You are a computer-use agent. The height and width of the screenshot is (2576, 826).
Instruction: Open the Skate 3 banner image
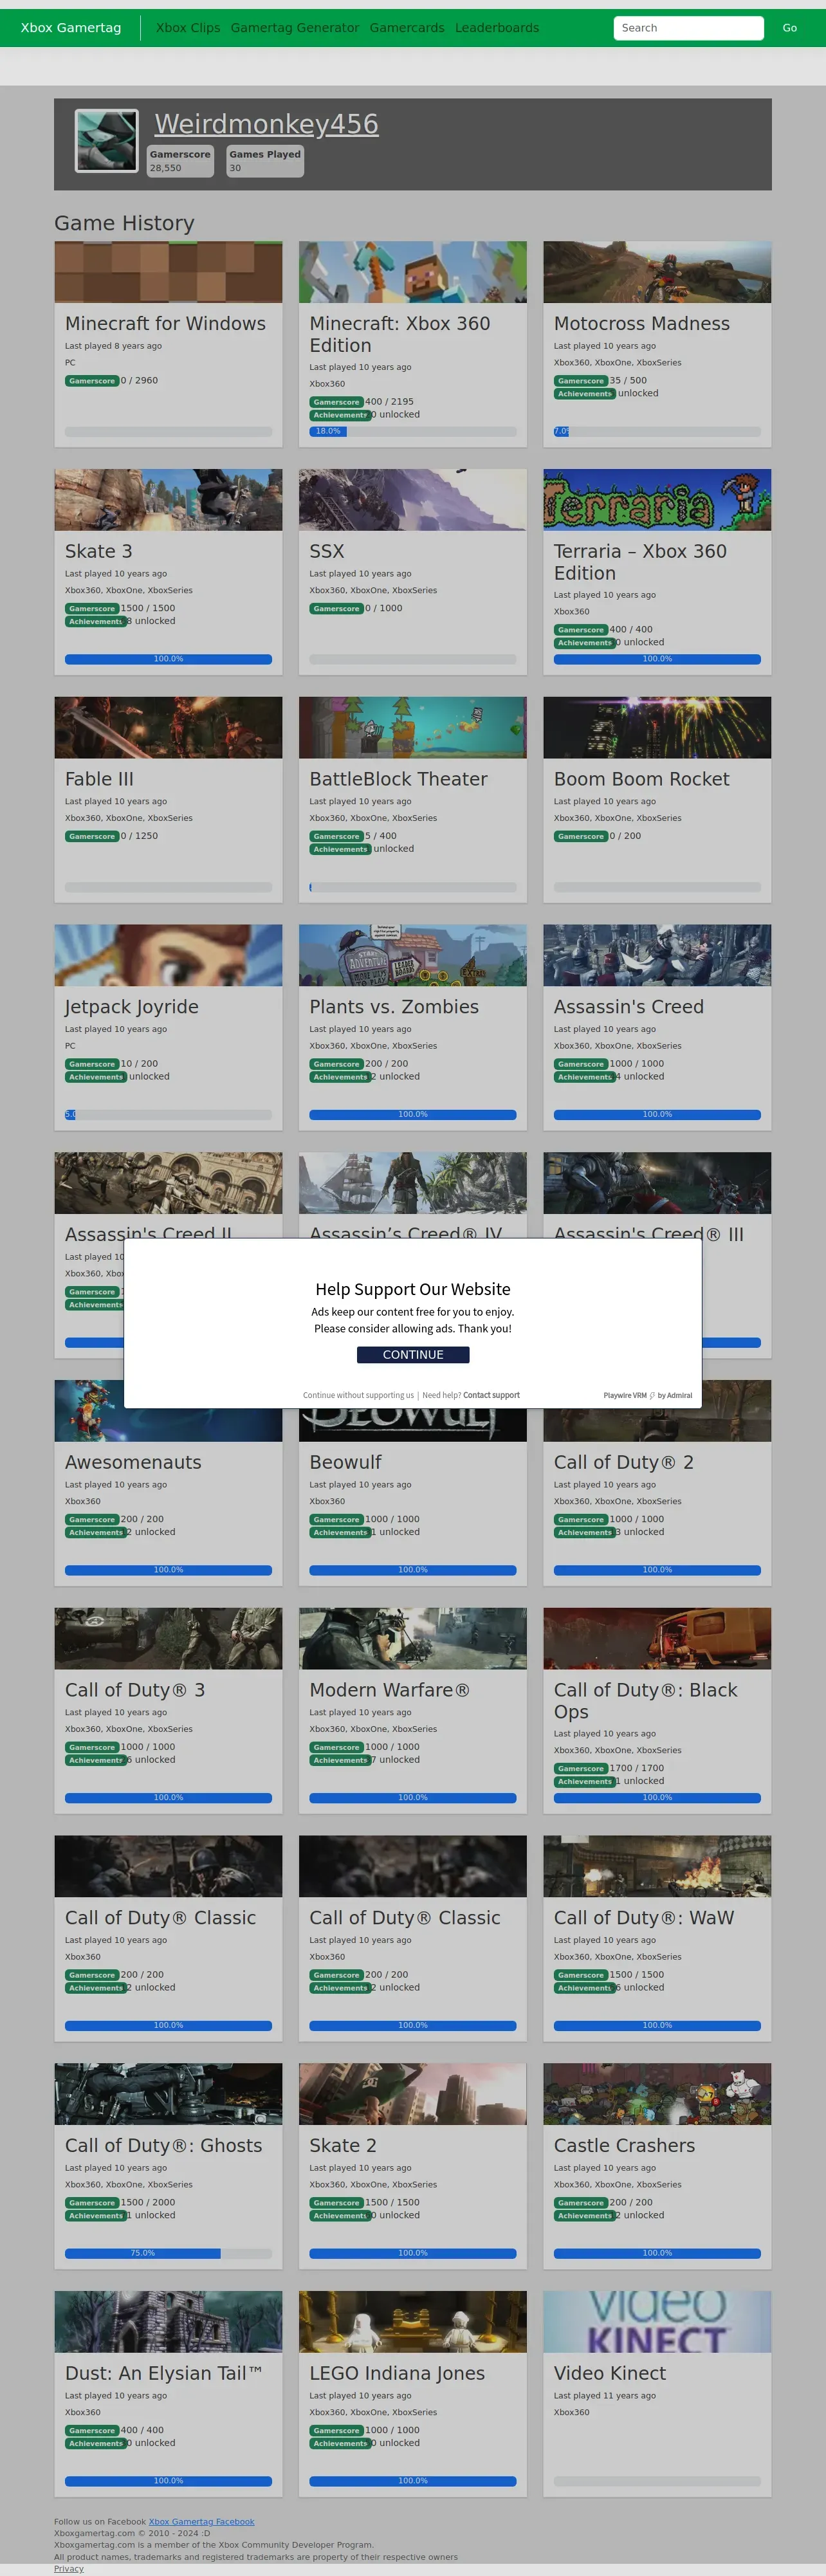point(168,500)
